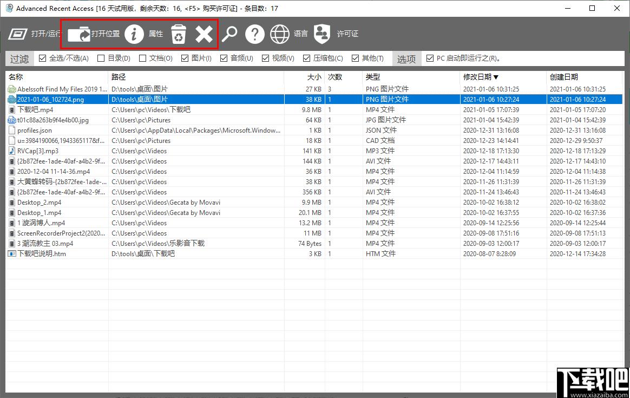Click video icon of 下载吧.mp4

coord(12,110)
